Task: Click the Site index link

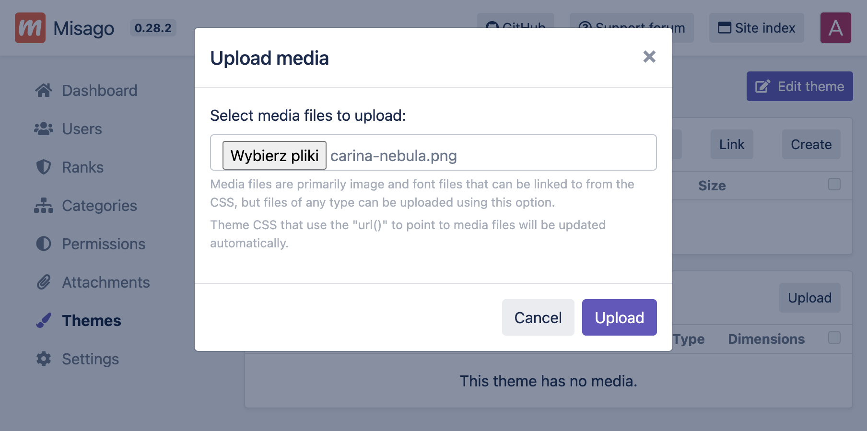Action: [x=756, y=28]
